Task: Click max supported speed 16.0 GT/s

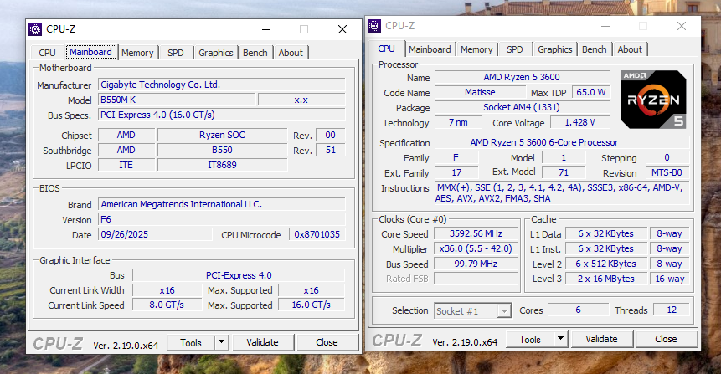Action: pos(311,305)
